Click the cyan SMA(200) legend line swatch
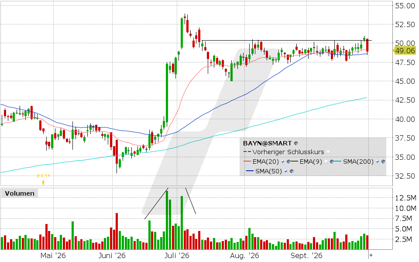 point(337,161)
